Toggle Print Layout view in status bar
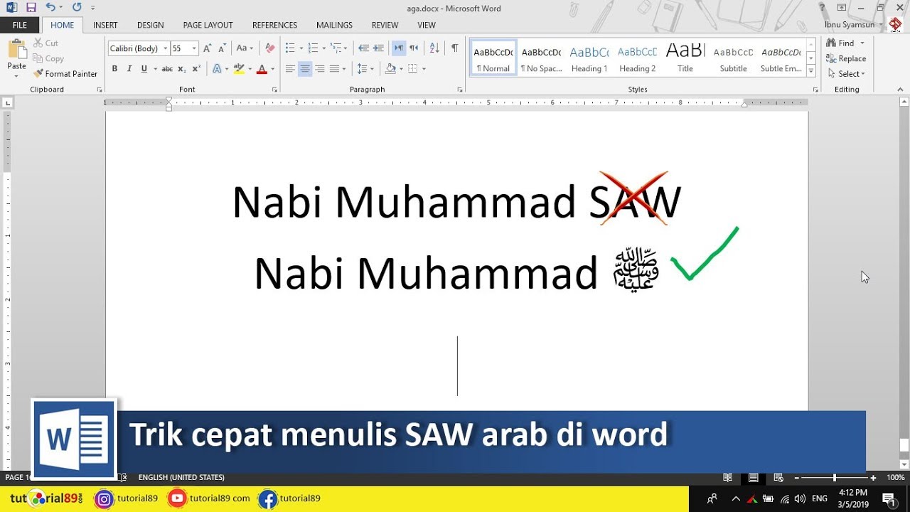Viewport: 910px width, 512px height. point(753,478)
